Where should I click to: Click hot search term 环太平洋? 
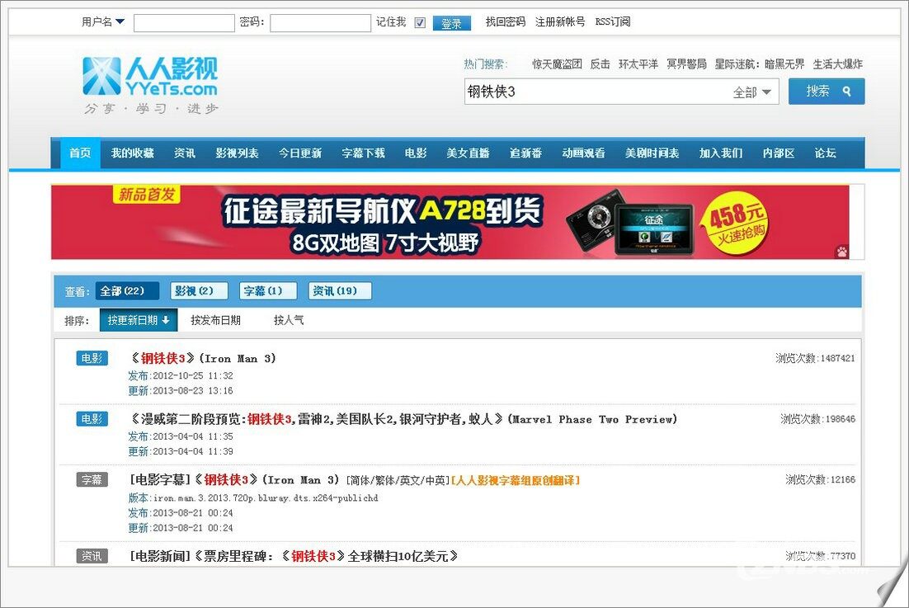coord(638,64)
